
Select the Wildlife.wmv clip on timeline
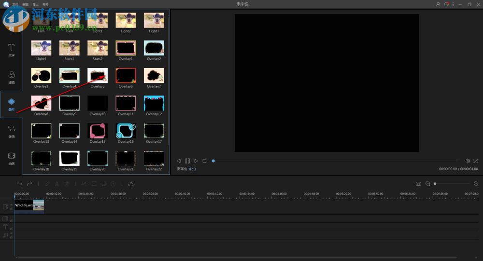click(x=29, y=206)
